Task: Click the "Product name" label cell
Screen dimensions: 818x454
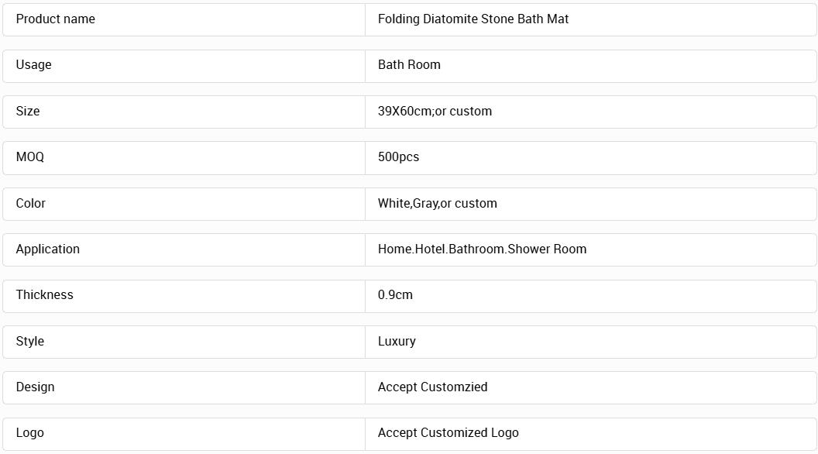Action: point(56,19)
